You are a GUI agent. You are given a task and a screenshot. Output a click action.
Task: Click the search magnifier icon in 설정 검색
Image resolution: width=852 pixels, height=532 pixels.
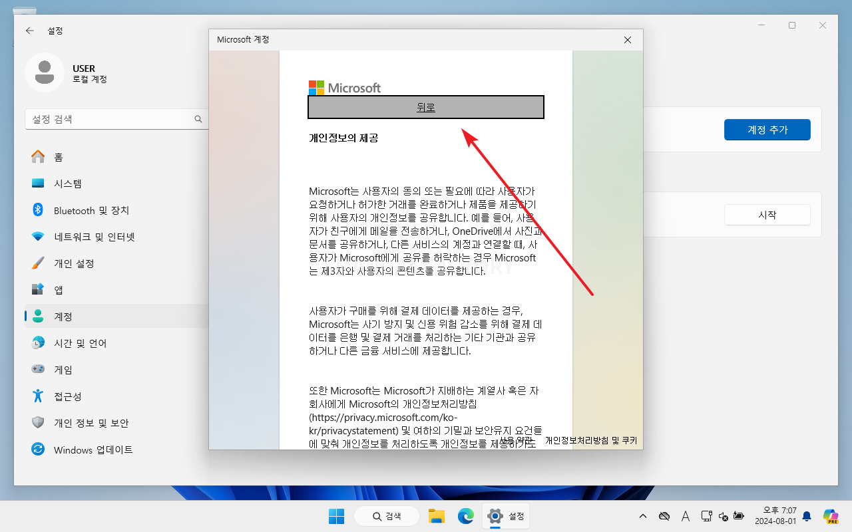[x=198, y=119]
